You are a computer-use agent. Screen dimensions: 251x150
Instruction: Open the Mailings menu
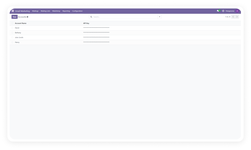(35, 11)
